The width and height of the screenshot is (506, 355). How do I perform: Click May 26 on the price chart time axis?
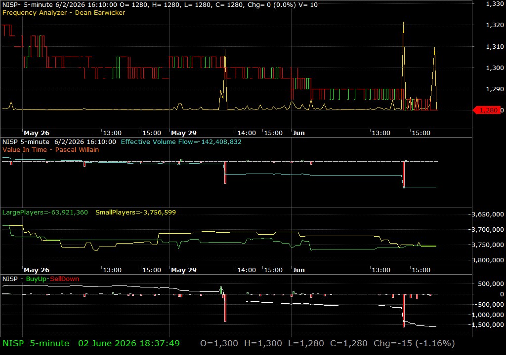click(37, 133)
